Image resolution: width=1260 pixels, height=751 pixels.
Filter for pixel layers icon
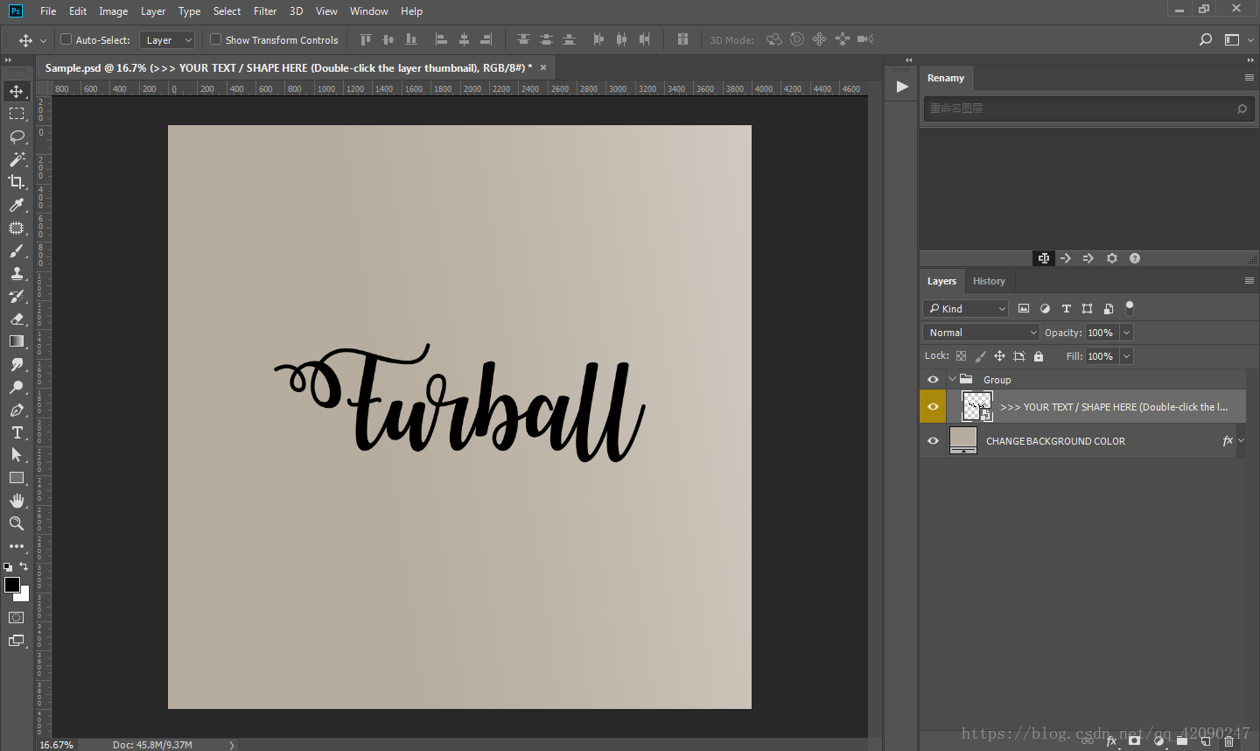click(1024, 308)
